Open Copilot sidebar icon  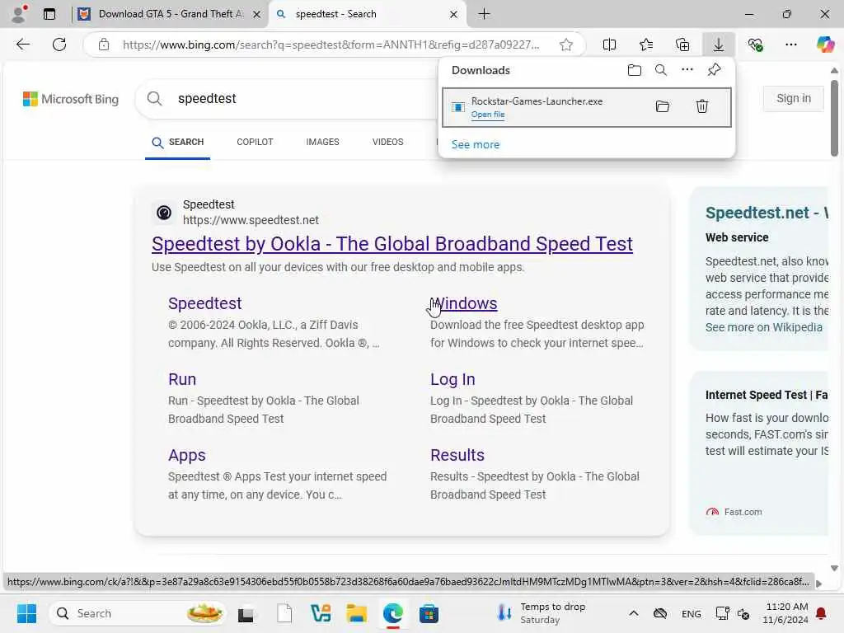[x=825, y=45]
